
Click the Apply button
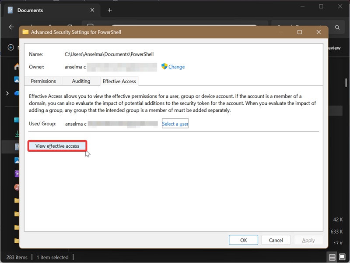[308, 240]
